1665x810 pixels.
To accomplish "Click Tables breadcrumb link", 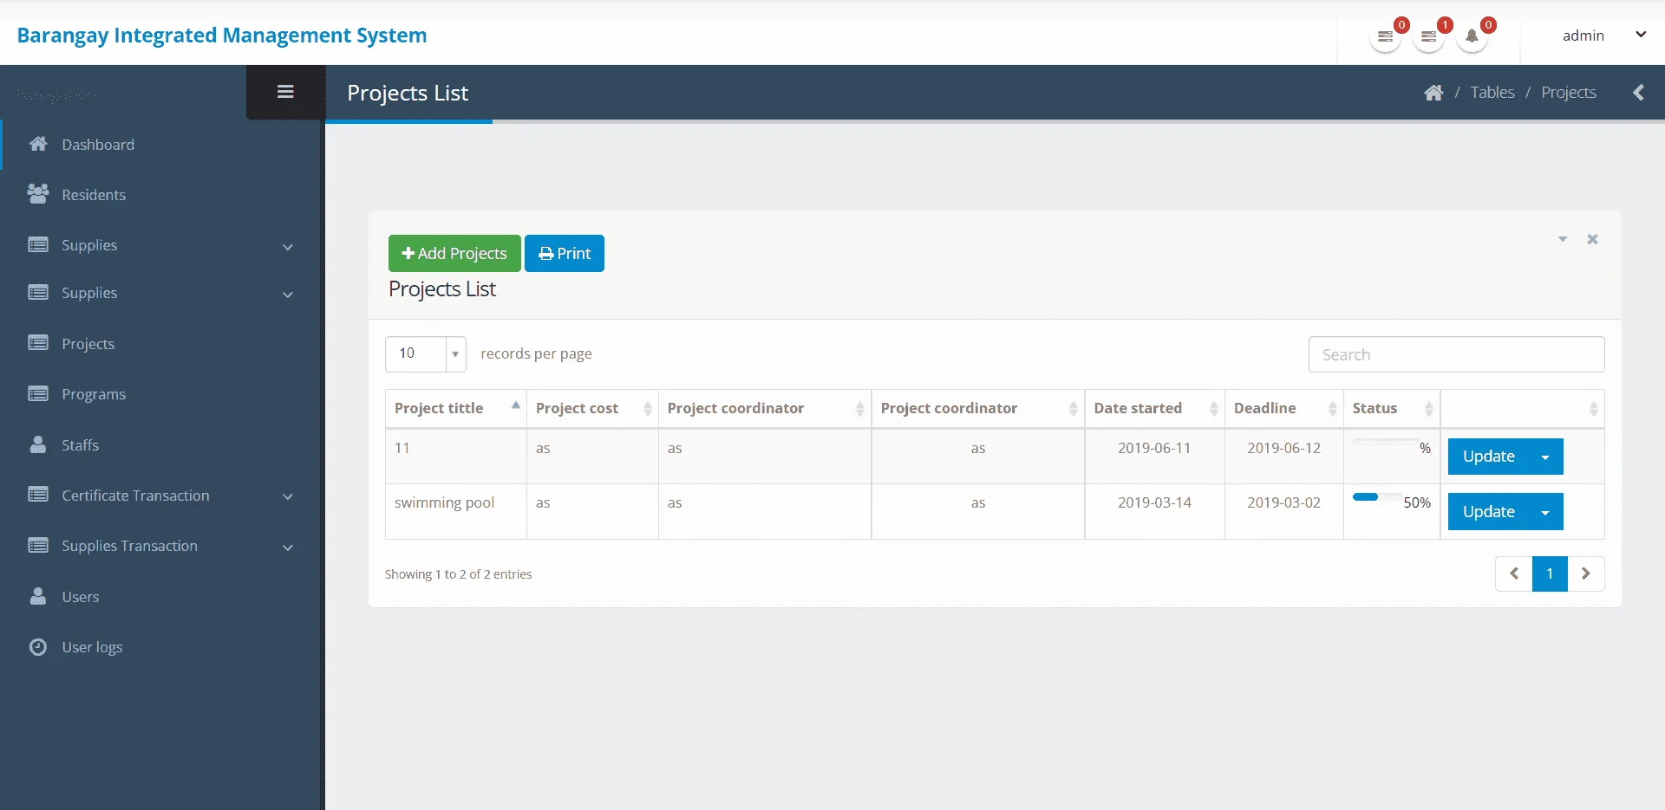I will [1492, 93].
